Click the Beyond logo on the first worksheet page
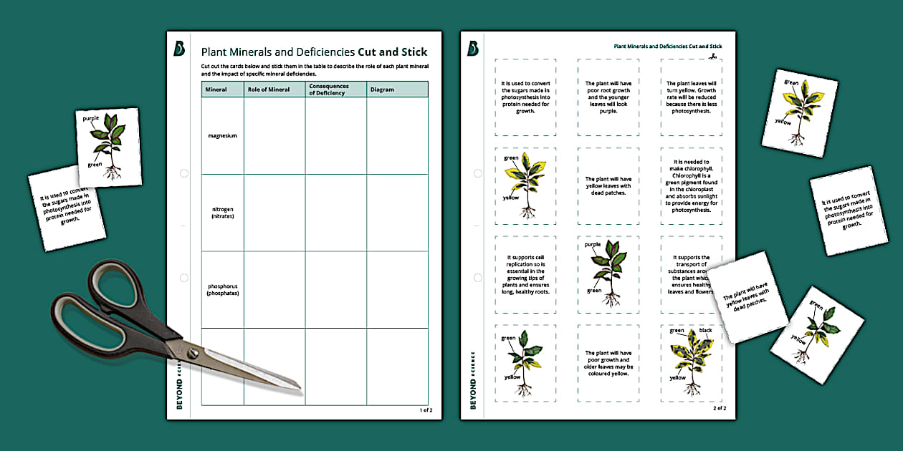The height and width of the screenshot is (451, 903). [x=180, y=49]
